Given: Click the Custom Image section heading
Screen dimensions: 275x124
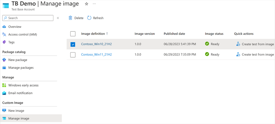Looking at the screenshot, I should (13, 103).
